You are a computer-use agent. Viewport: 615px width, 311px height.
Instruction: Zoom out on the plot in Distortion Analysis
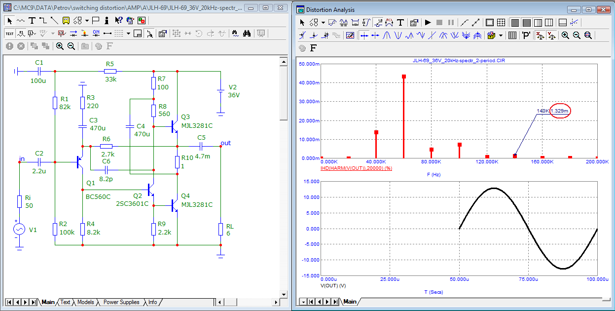click(x=577, y=36)
